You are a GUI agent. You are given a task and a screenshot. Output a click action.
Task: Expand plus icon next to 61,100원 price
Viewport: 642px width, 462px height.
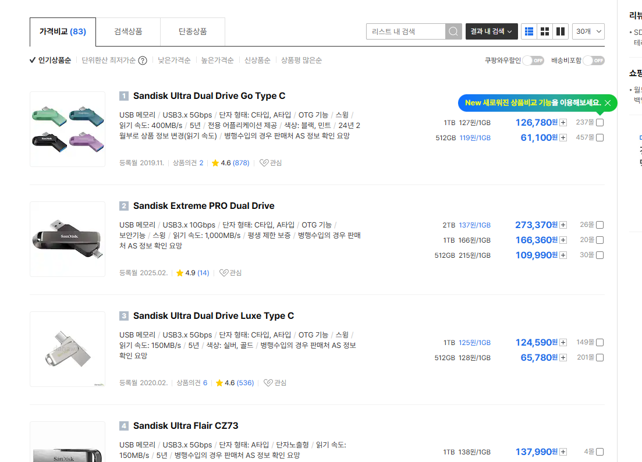(x=563, y=138)
